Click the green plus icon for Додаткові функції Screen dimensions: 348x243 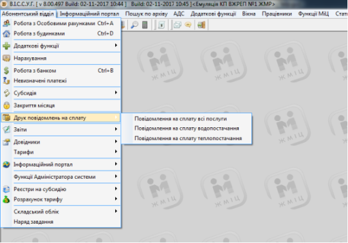point(6,46)
